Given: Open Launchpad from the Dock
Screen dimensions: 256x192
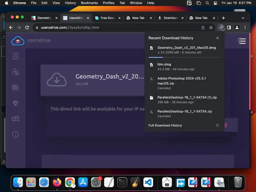Looking at the screenshot, I should pos(31,182).
